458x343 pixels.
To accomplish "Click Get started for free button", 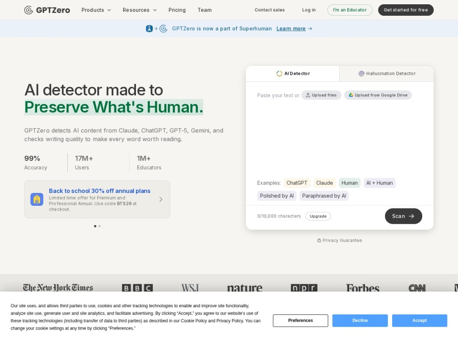I will click(x=406, y=10).
